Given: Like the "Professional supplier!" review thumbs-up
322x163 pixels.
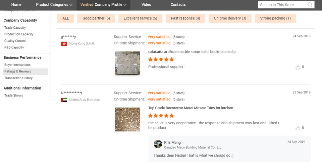Looking at the screenshot, I should [298, 67].
